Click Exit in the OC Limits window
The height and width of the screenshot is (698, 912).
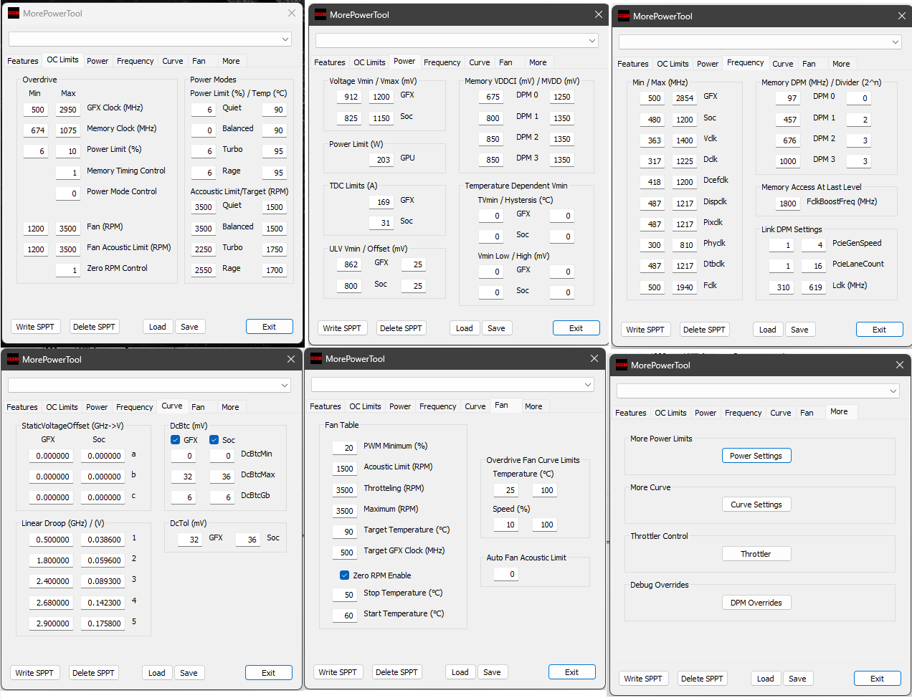(x=269, y=327)
